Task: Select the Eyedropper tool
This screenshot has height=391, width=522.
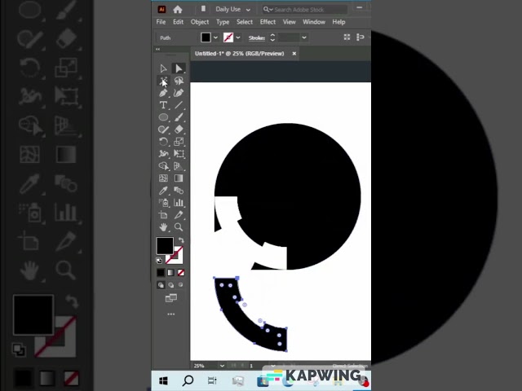Action: coord(163,191)
